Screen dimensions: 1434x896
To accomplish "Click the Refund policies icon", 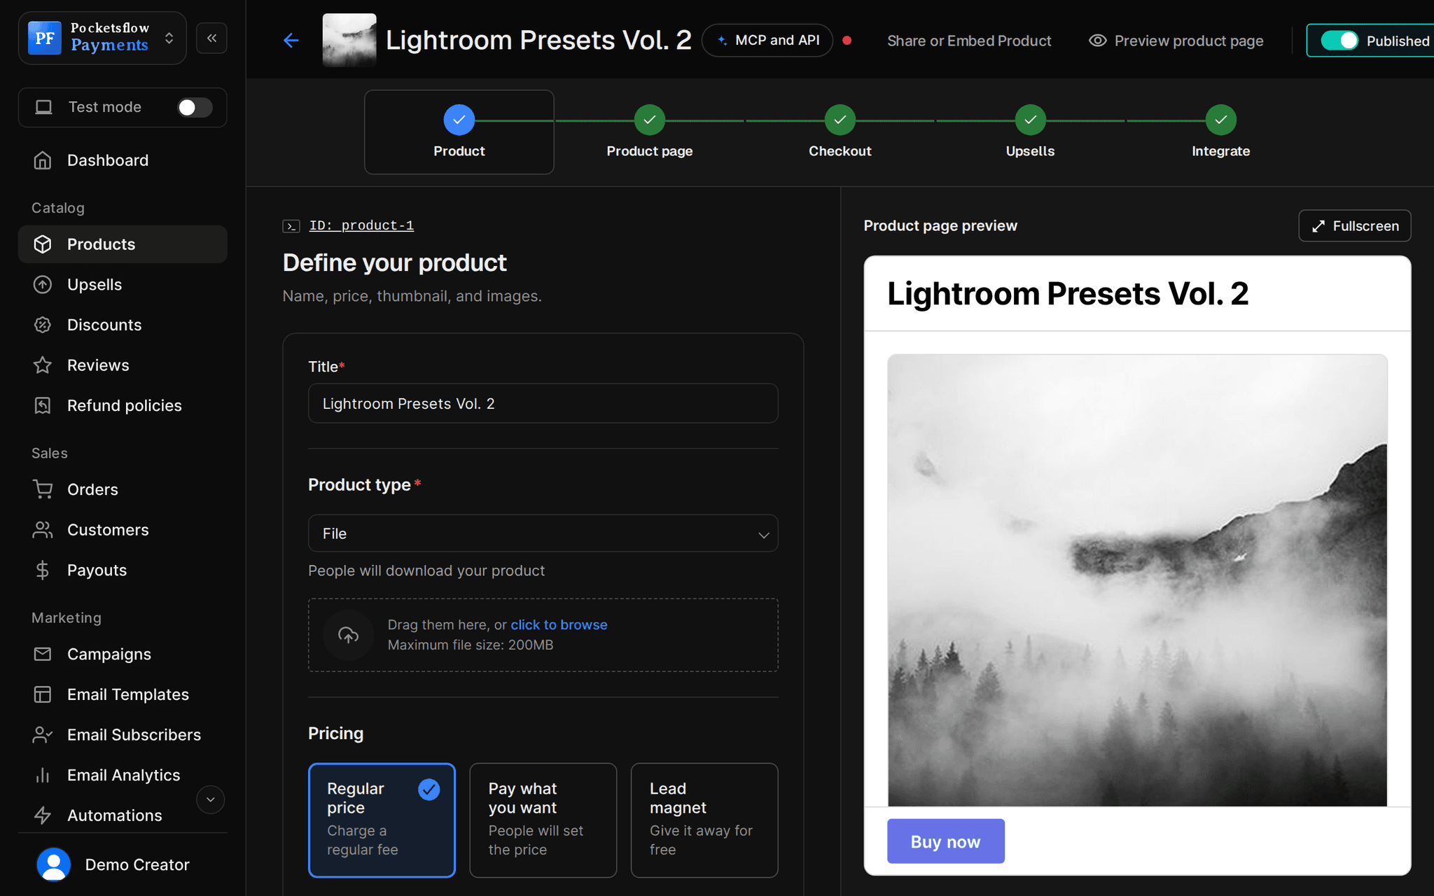I will (x=43, y=405).
